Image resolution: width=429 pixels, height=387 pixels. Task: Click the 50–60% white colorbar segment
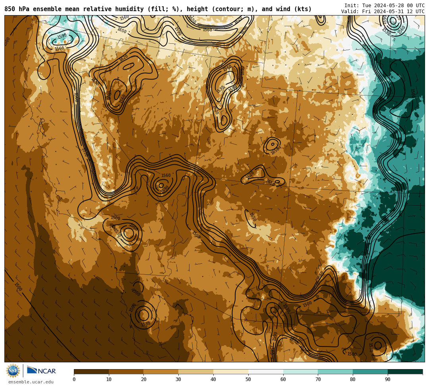point(266,371)
